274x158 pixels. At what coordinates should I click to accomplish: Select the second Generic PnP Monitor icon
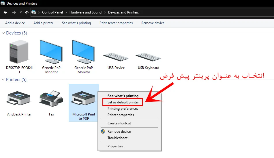[x=84, y=52]
